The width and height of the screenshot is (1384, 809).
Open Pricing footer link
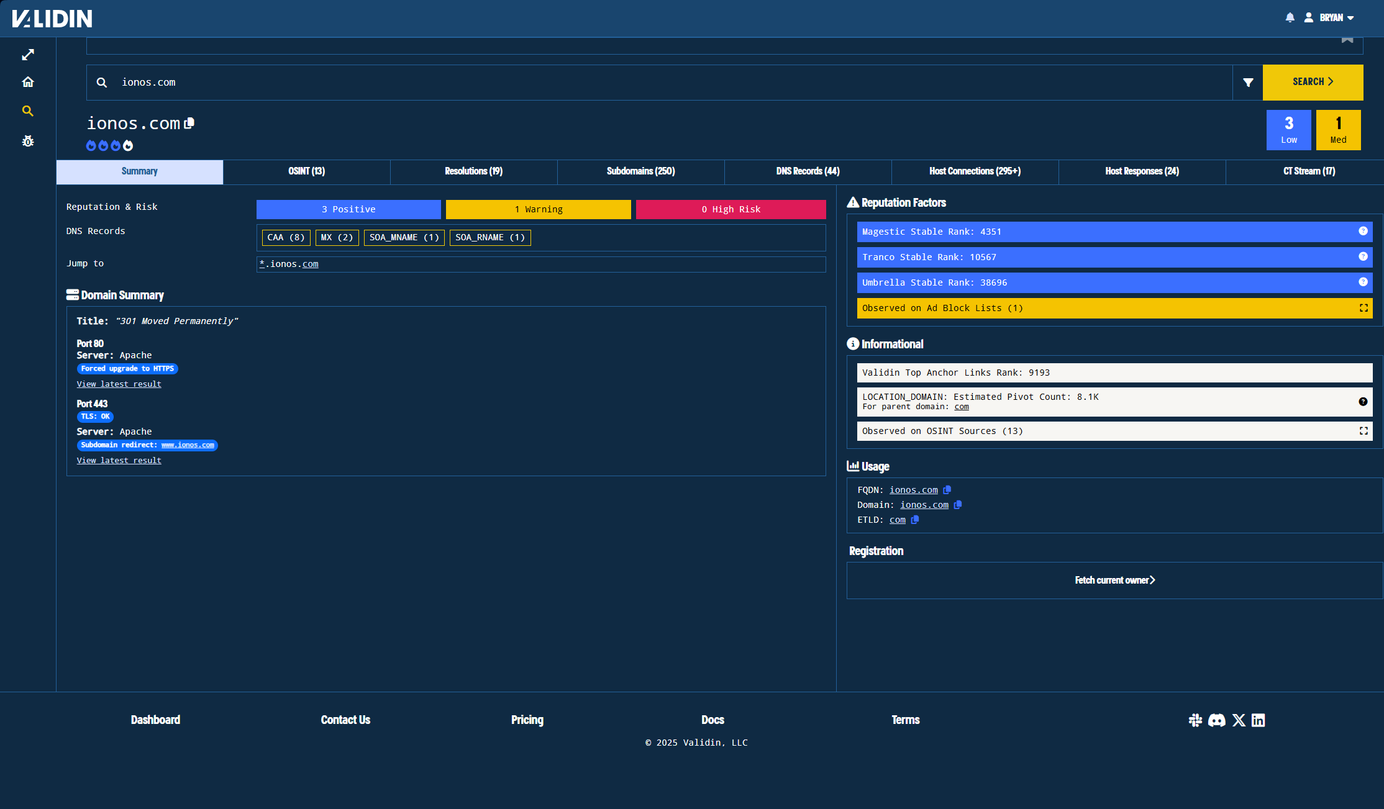tap(527, 720)
